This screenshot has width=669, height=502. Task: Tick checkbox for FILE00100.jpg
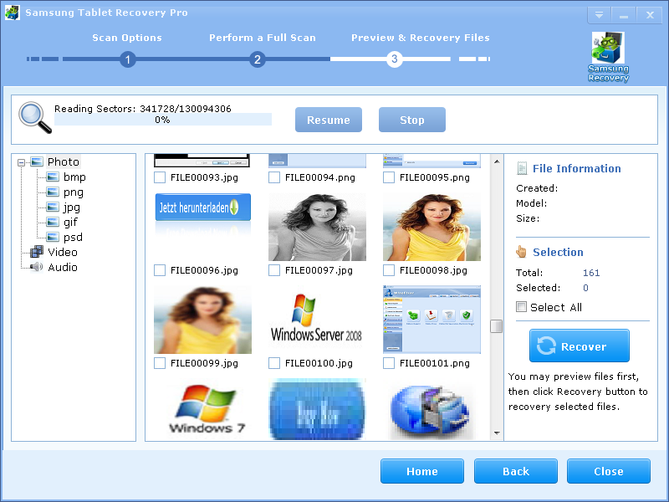point(274,363)
